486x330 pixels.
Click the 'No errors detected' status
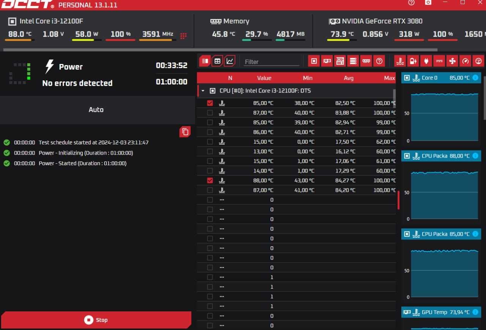coord(77,83)
